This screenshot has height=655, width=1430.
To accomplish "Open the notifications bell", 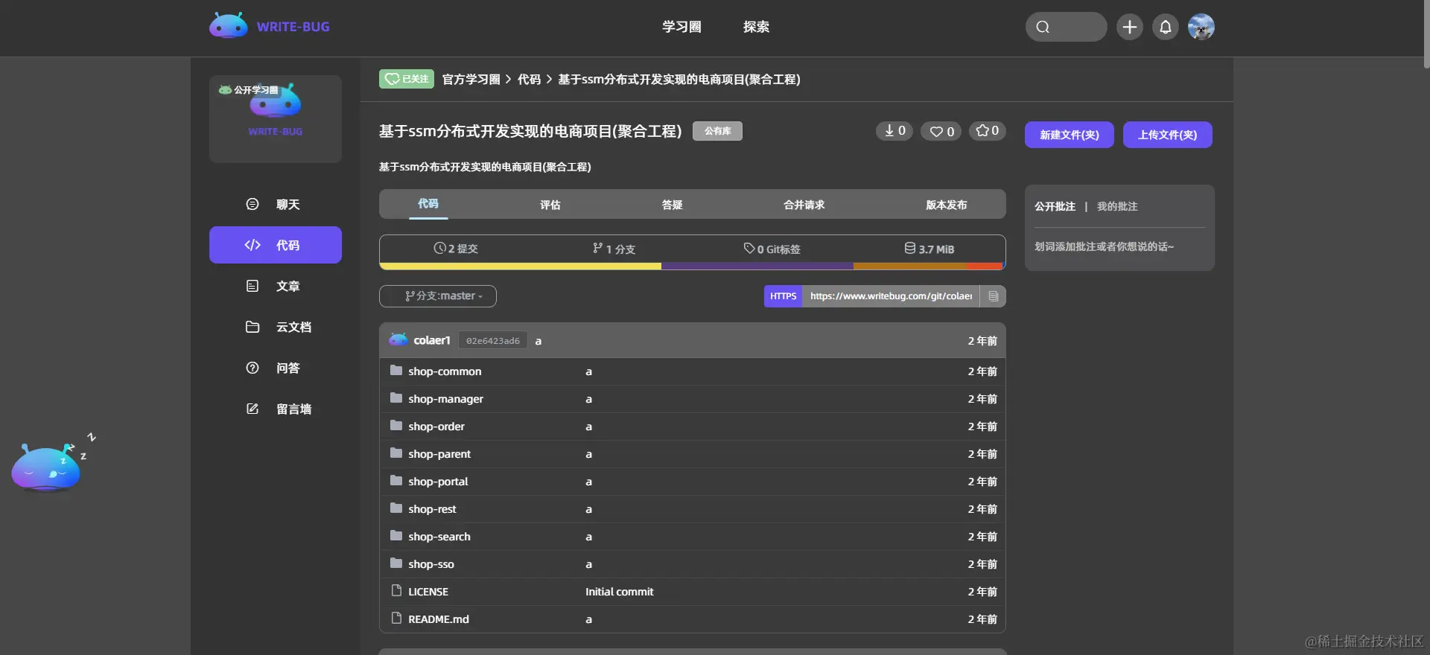I will pos(1166,27).
